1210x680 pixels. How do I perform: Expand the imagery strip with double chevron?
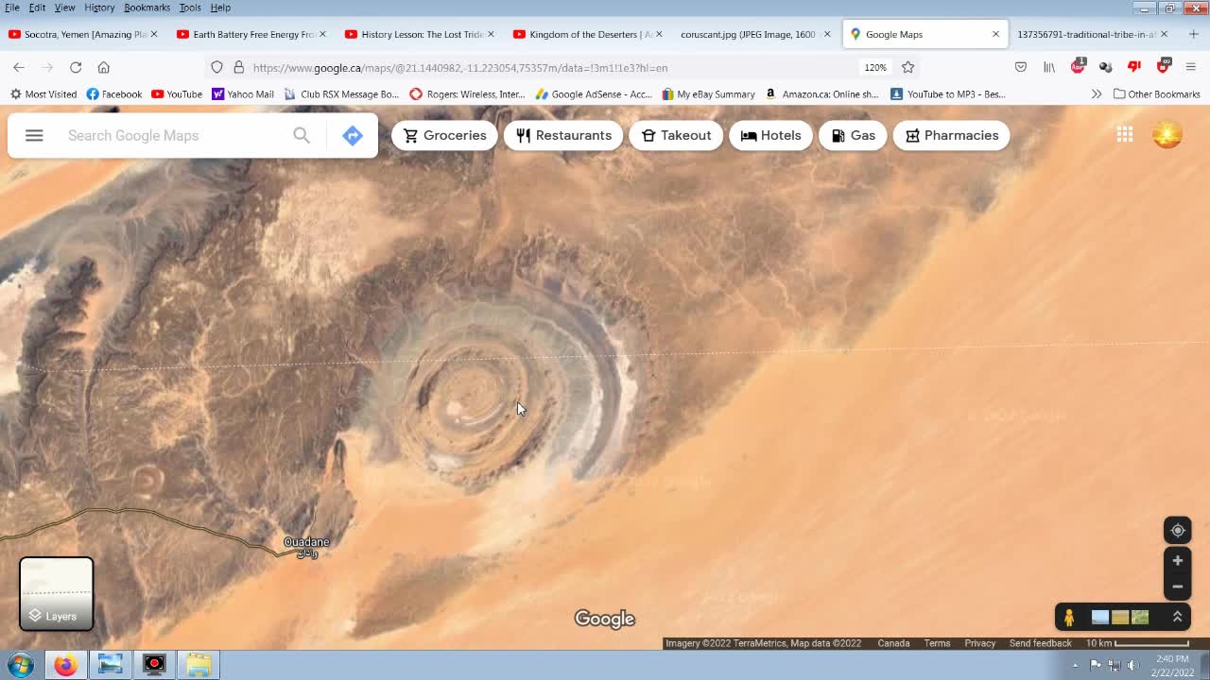(1178, 617)
